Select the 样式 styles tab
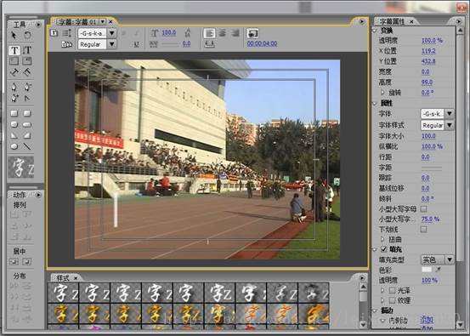Image resolution: width=470 pixels, height=336 pixels. [x=63, y=278]
